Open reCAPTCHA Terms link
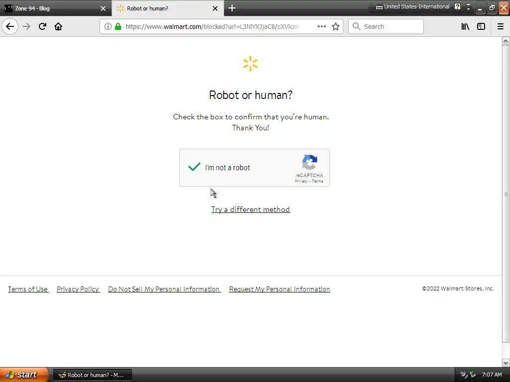Image resolution: width=510 pixels, height=382 pixels. pyautogui.click(x=317, y=181)
